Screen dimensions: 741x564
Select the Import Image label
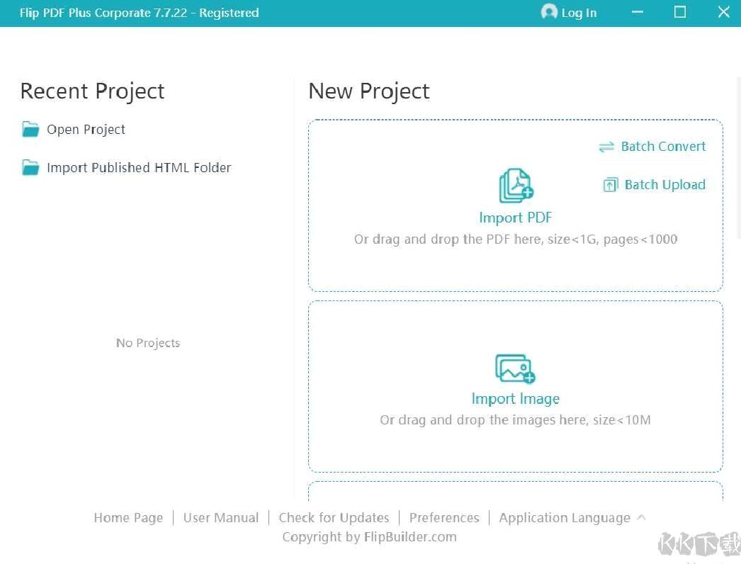[x=516, y=398]
